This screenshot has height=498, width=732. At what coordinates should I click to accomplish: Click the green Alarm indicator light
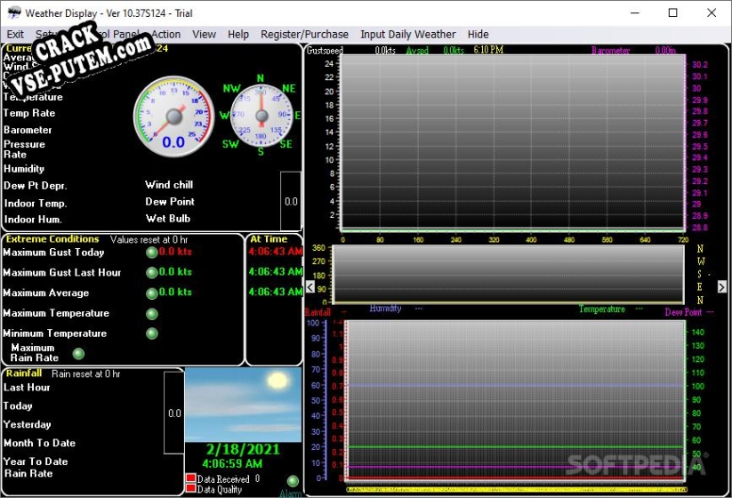coord(293,481)
